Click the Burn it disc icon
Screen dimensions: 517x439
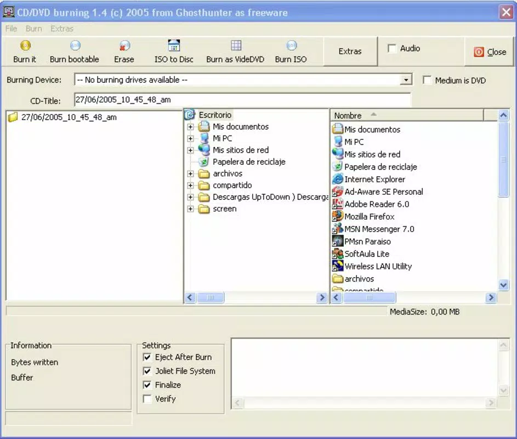25,45
